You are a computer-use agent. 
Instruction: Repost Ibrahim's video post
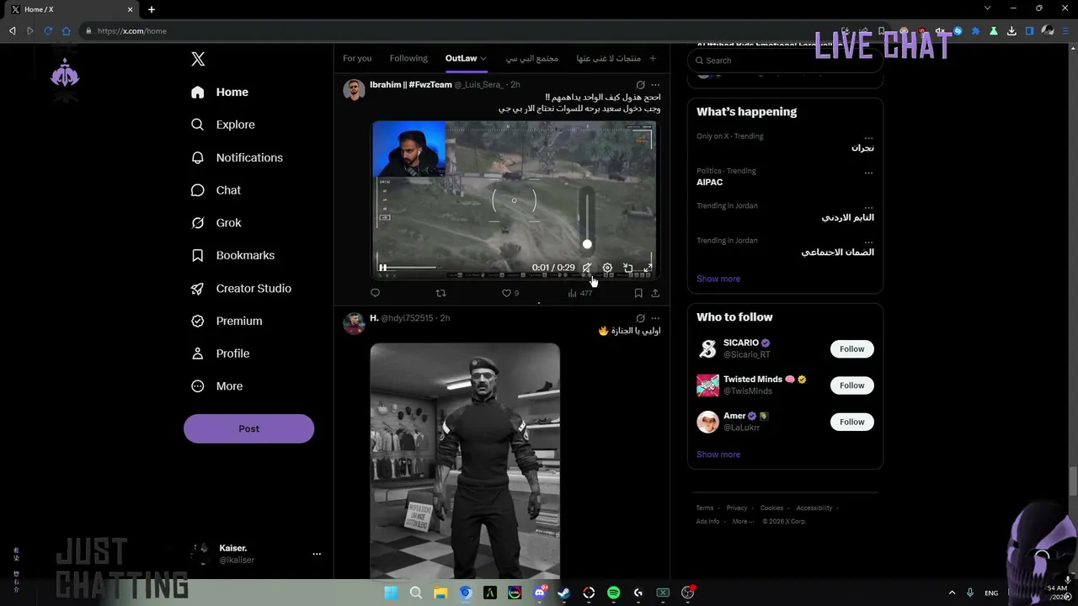440,293
